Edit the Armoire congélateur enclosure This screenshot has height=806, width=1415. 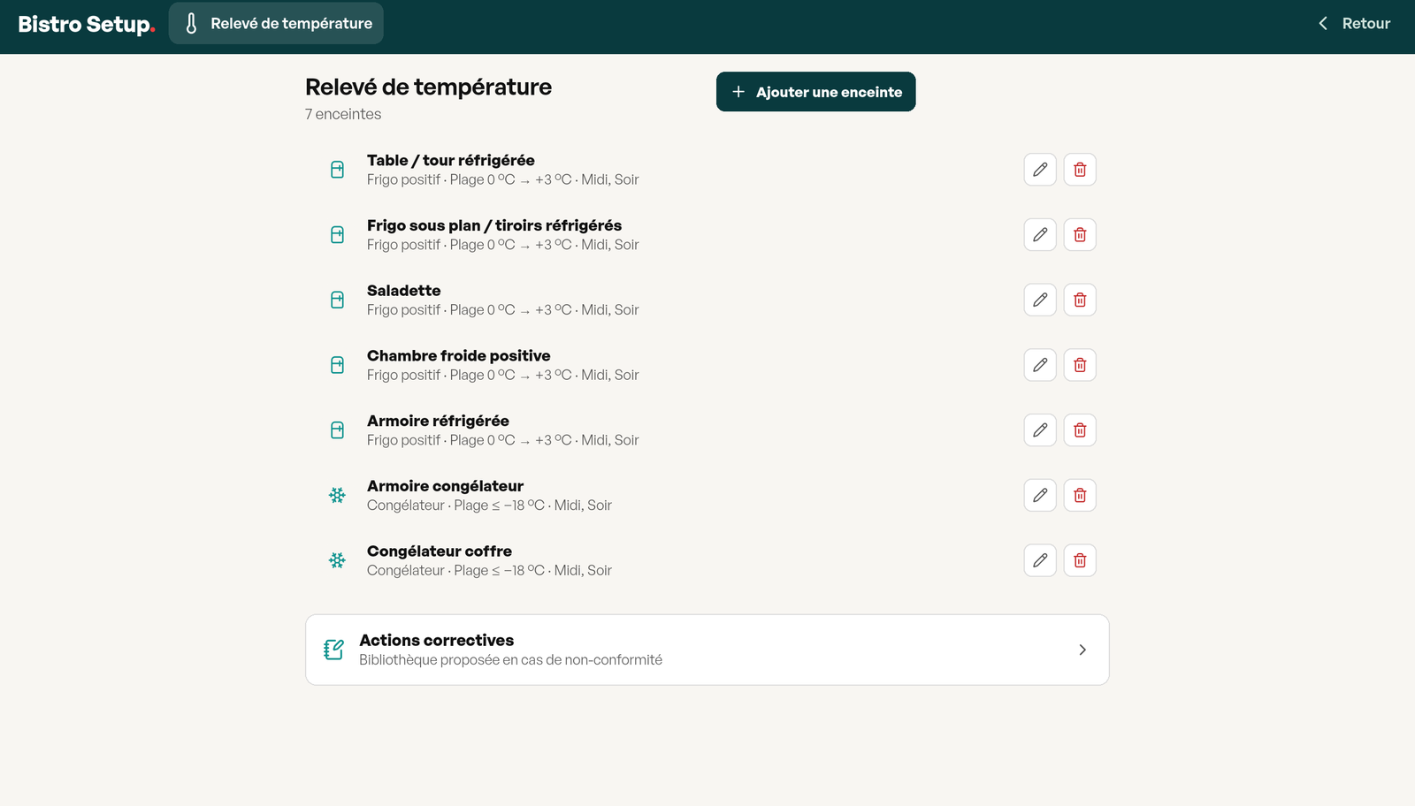1040,495
